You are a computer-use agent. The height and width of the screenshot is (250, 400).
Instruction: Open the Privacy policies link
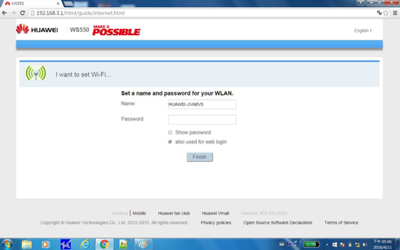click(216, 223)
